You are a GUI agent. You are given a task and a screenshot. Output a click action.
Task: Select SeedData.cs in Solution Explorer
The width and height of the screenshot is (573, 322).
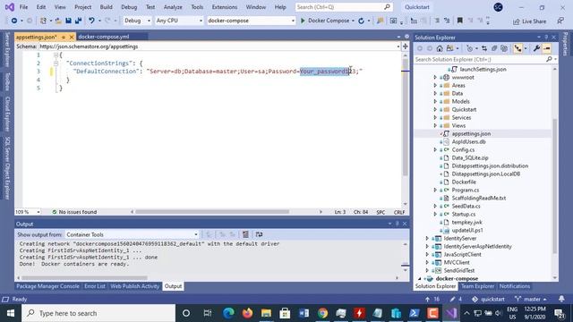(466, 207)
